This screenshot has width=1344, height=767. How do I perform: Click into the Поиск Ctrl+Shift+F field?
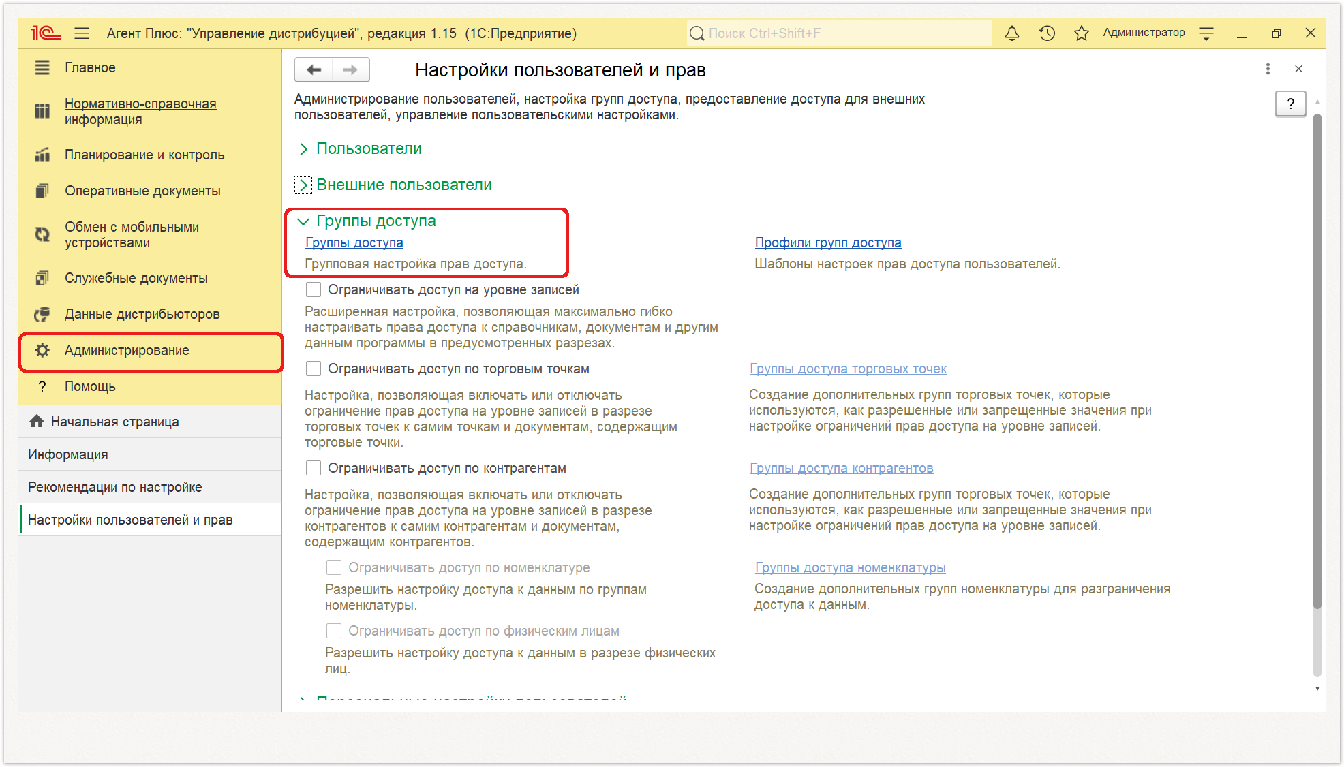[839, 33]
